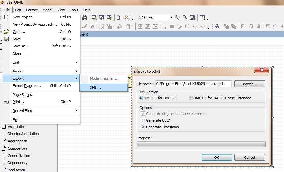Expand the Unit submenu
This screenshot has width=284, height=172.
41,62
